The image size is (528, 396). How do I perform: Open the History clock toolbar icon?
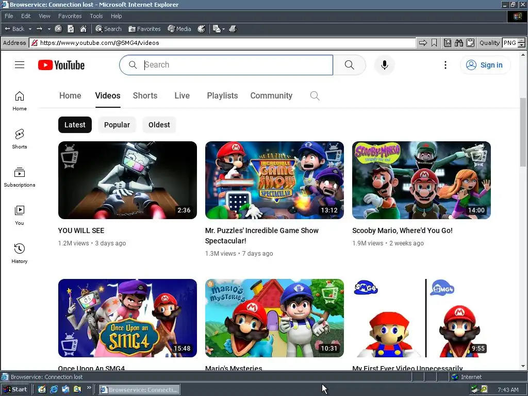point(202,29)
